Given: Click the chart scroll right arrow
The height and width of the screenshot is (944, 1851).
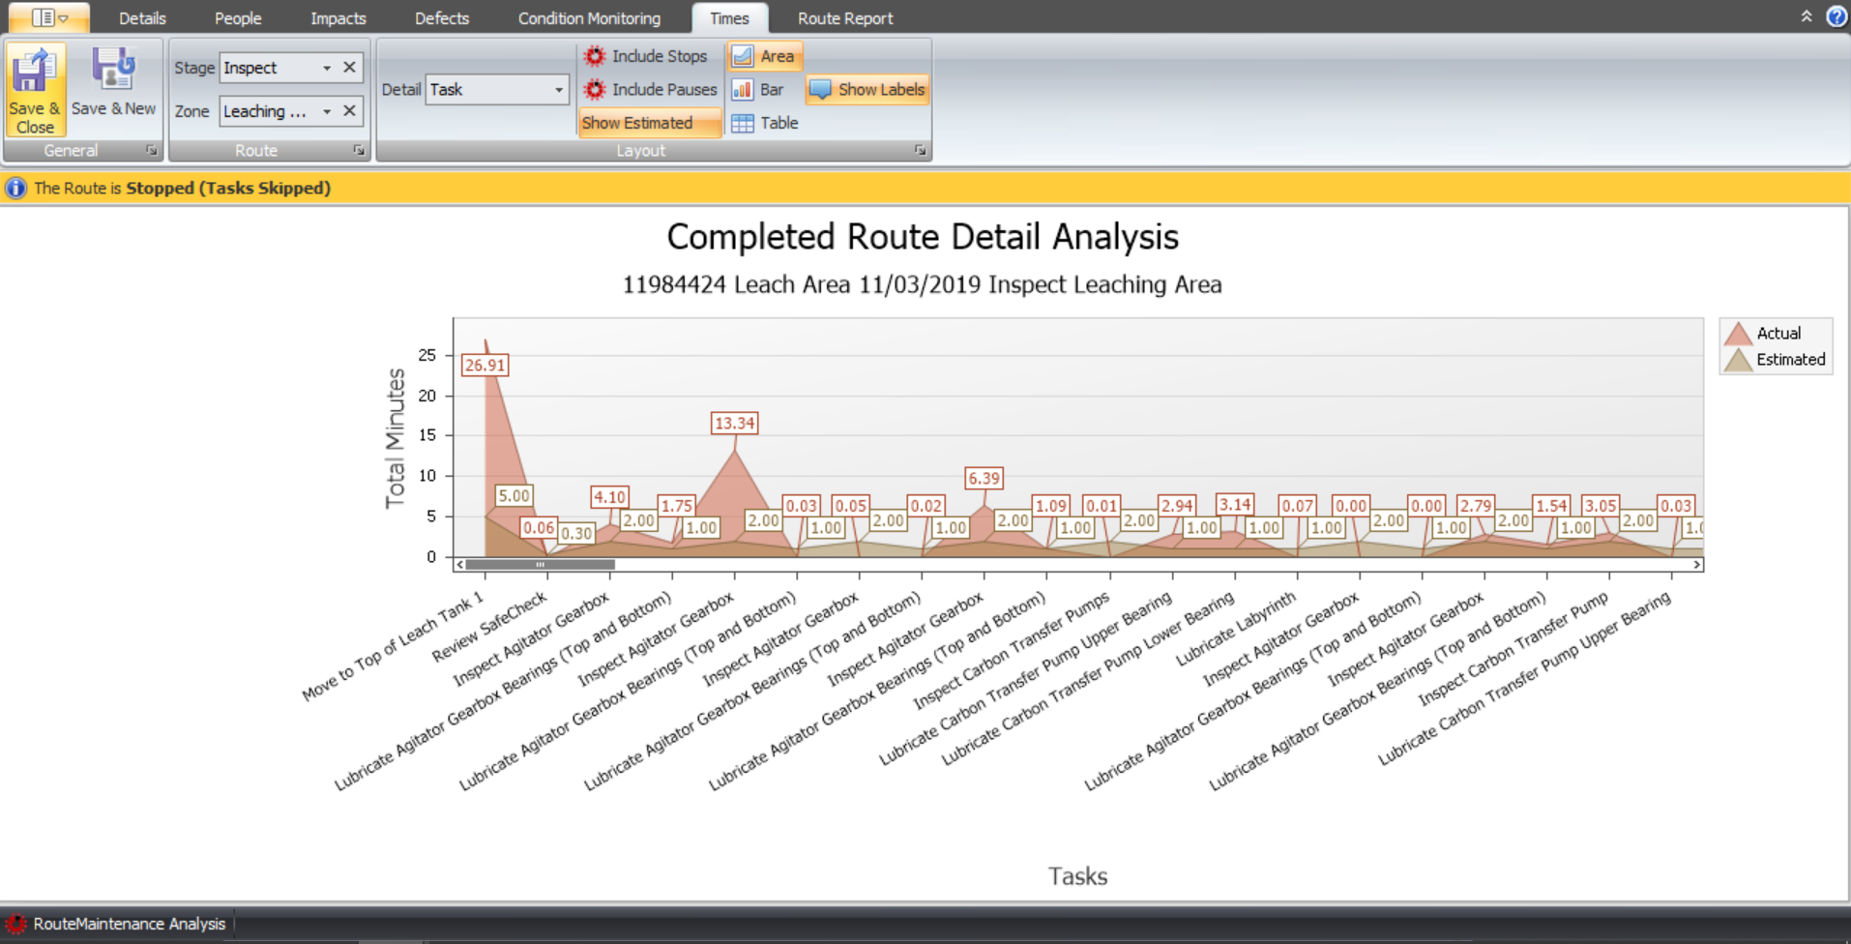Looking at the screenshot, I should click(x=1696, y=565).
